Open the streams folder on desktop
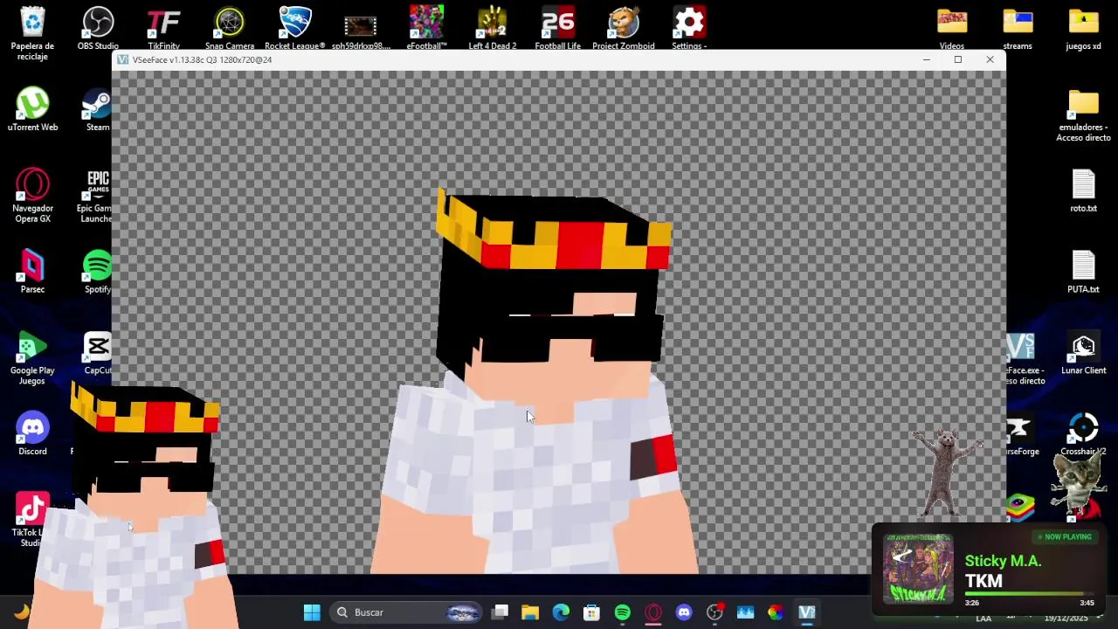 click(1018, 29)
